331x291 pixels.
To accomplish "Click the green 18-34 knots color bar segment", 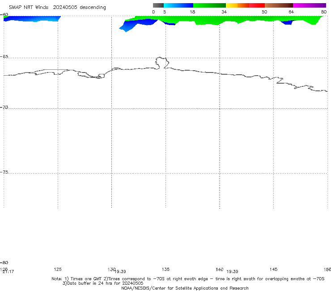I will pos(209,5).
